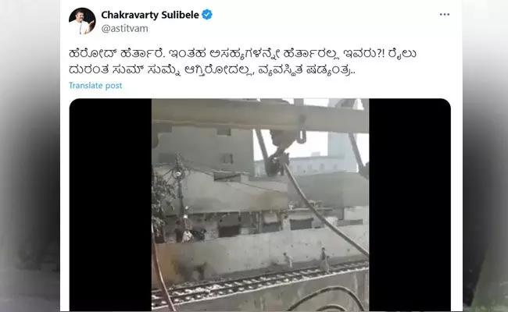Click the question and exclamation marks in post text
508x312 pixels.
(381, 54)
